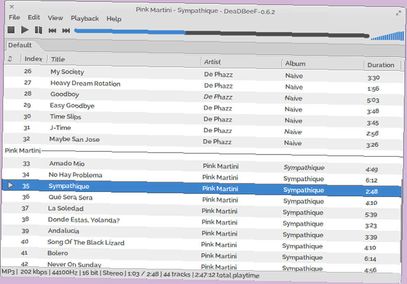This screenshot has width=407, height=284.
Task: Click the window fullscreen arrows icon
Action: [398, 13]
